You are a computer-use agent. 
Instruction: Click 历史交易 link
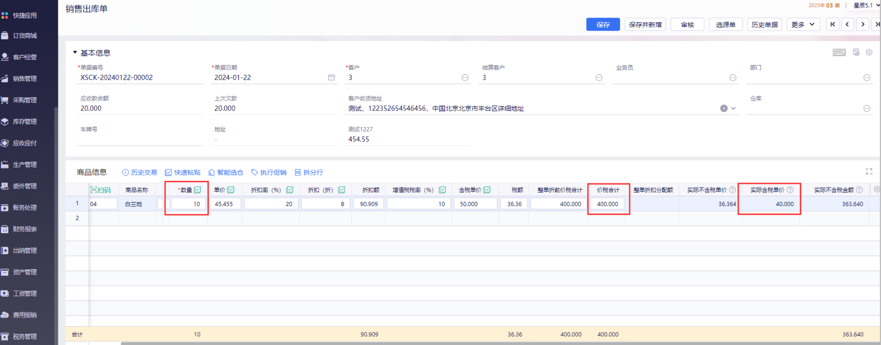(139, 172)
